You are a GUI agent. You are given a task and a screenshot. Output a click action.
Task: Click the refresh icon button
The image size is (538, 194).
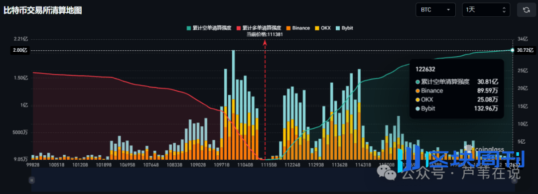tap(527, 10)
